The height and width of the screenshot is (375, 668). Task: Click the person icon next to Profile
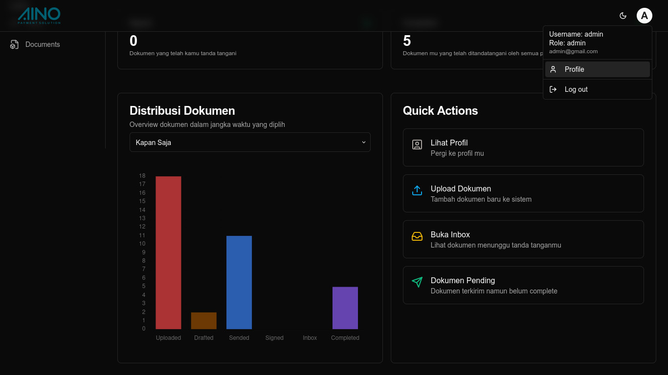(553, 69)
